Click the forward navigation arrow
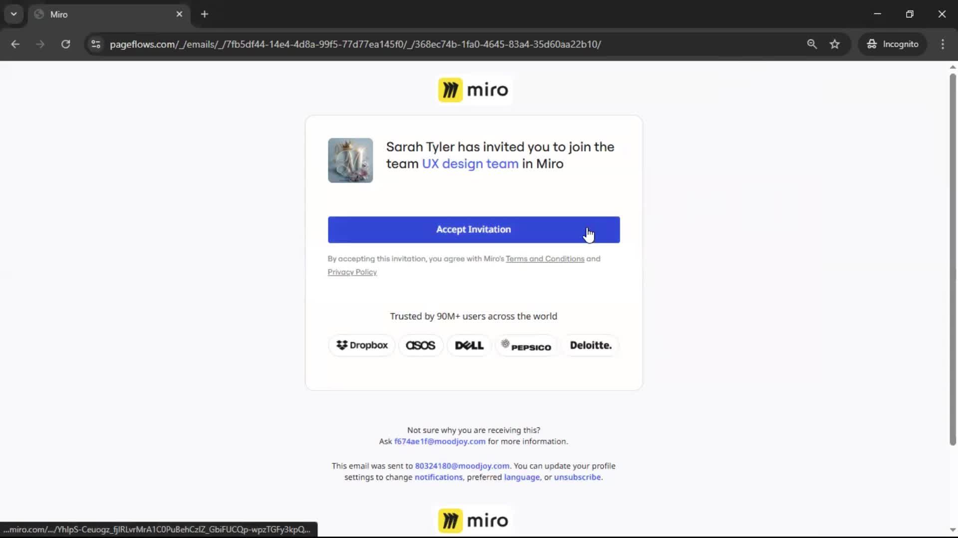Image resolution: width=958 pixels, height=538 pixels. point(40,44)
